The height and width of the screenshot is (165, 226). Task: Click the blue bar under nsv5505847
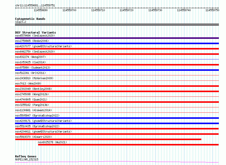pyautogui.click(x=117, y=118)
